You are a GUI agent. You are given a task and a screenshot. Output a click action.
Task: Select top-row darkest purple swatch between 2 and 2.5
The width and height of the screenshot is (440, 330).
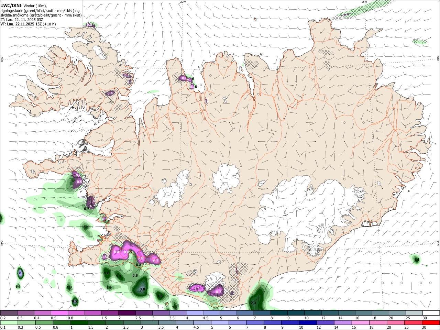(x=127, y=313)
